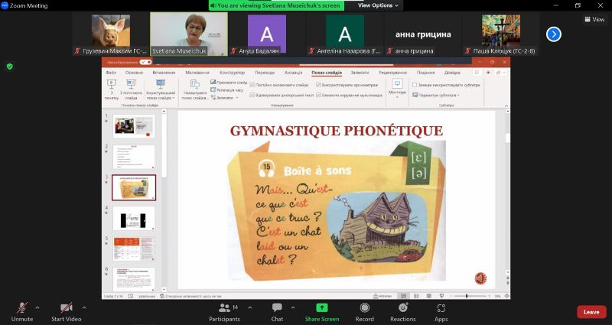The height and width of the screenshot is (325, 612).
Task: Open the Рецензування ribbon tab
Action: (x=392, y=73)
